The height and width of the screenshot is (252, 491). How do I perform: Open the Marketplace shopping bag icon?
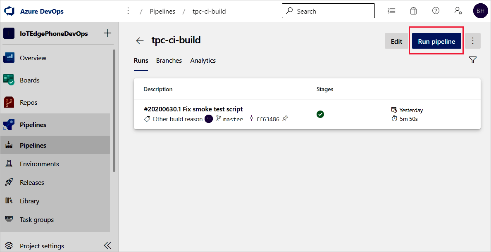coord(413,11)
